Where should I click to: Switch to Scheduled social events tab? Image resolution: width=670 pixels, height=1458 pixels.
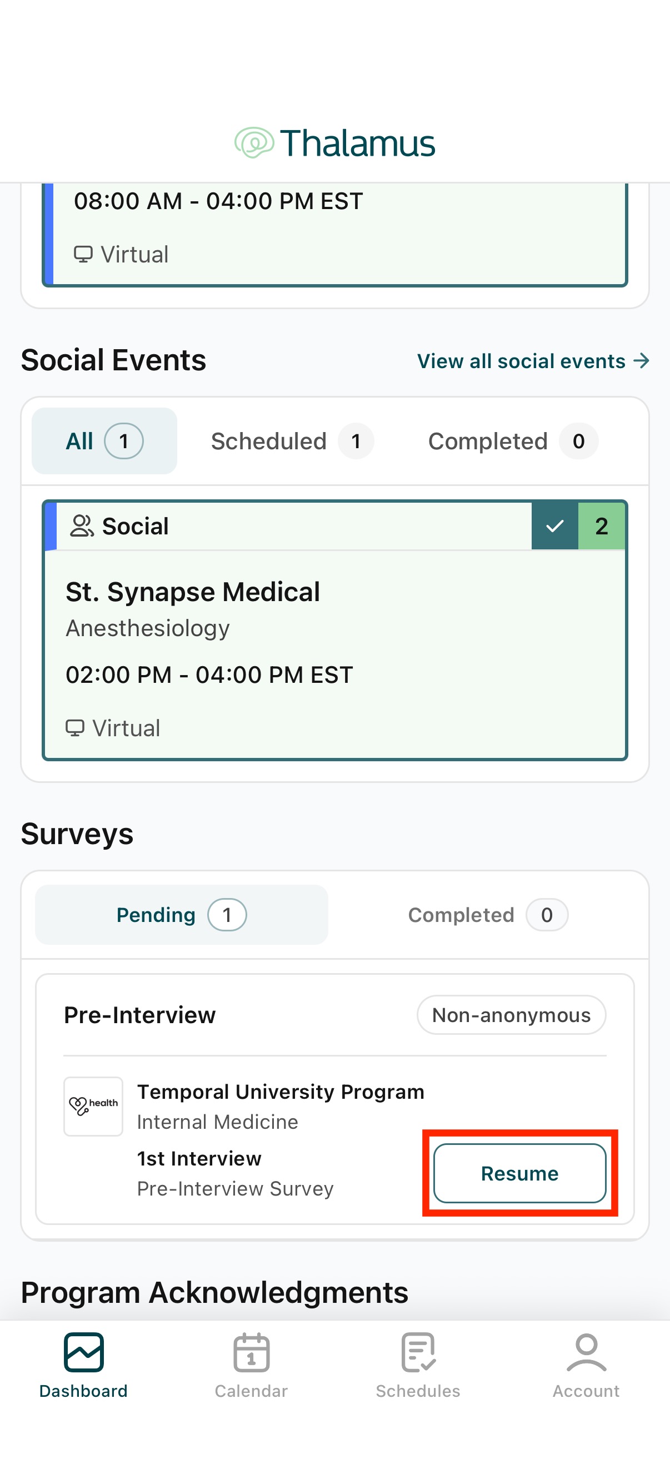point(292,441)
